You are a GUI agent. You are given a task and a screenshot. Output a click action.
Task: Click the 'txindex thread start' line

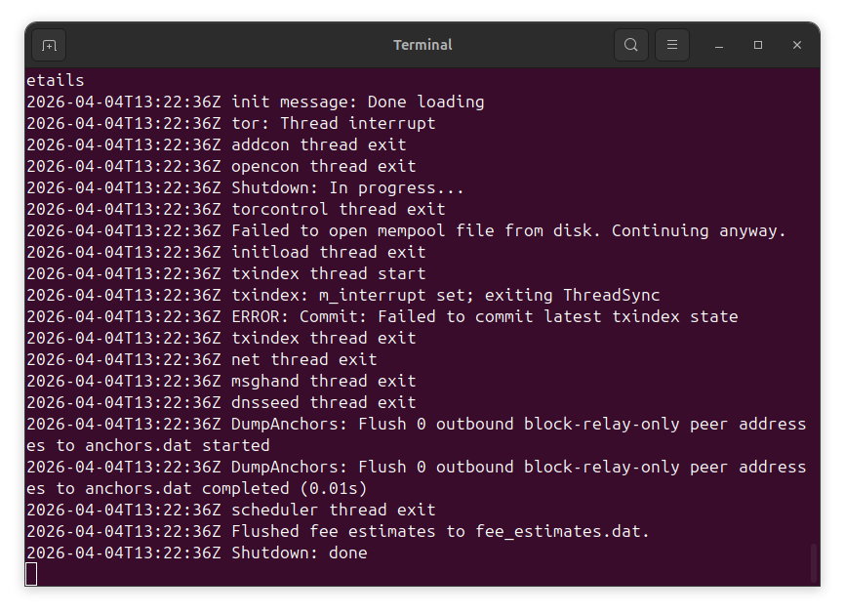[x=328, y=273]
